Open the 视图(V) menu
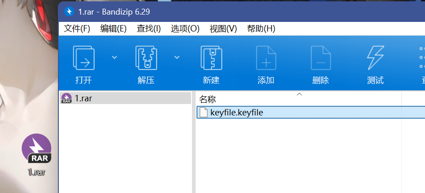This screenshot has width=425, height=193. point(223,28)
